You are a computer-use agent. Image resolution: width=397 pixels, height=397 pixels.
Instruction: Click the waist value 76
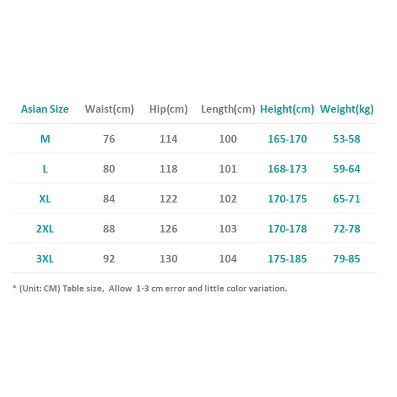pos(109,139)
